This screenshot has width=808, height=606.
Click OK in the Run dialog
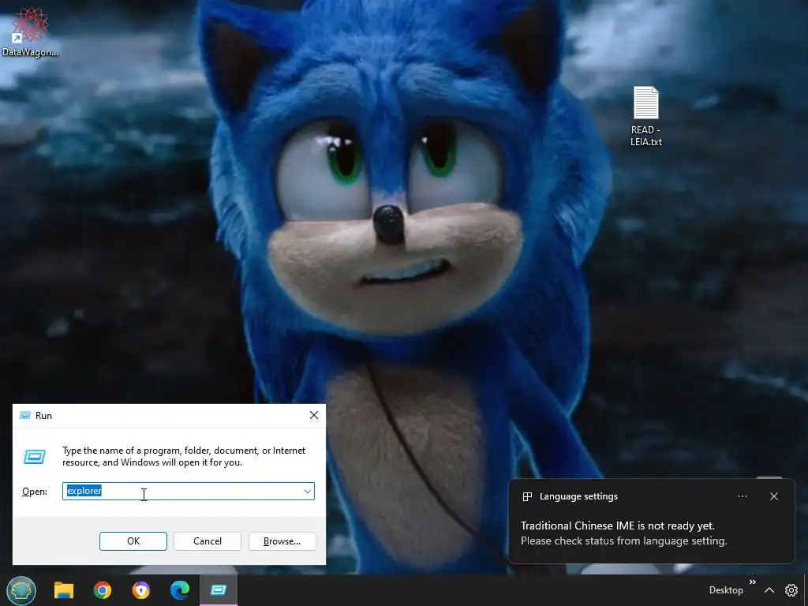tap(133, 541)
